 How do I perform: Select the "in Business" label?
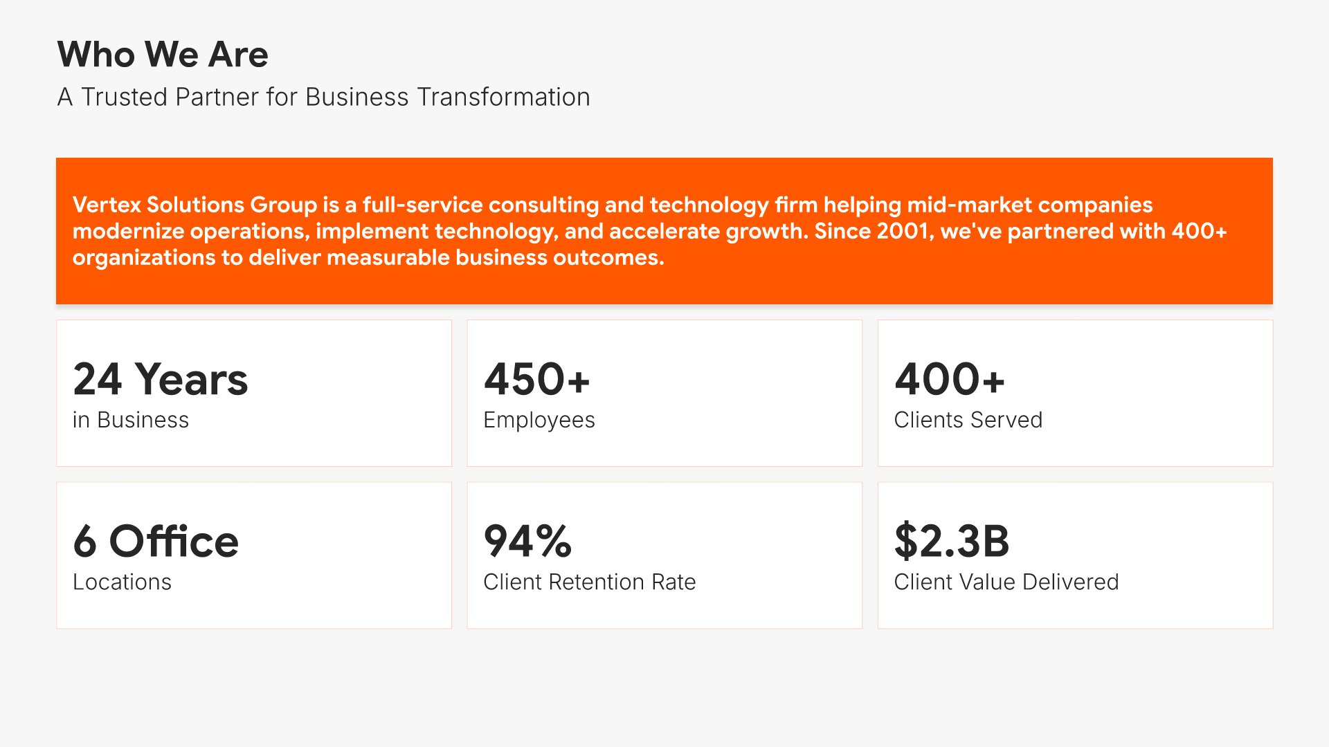tap(131, 420)
